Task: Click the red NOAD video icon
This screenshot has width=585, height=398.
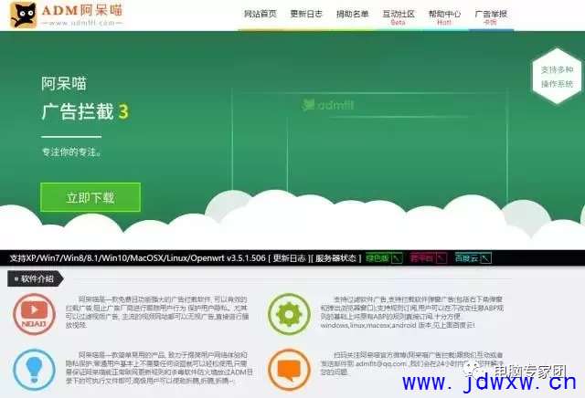Action: point(34,314)
